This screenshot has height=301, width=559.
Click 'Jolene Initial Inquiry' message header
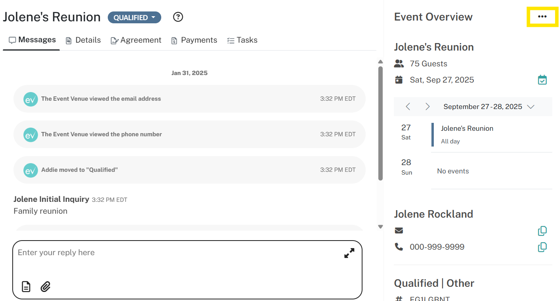point(51,199)
